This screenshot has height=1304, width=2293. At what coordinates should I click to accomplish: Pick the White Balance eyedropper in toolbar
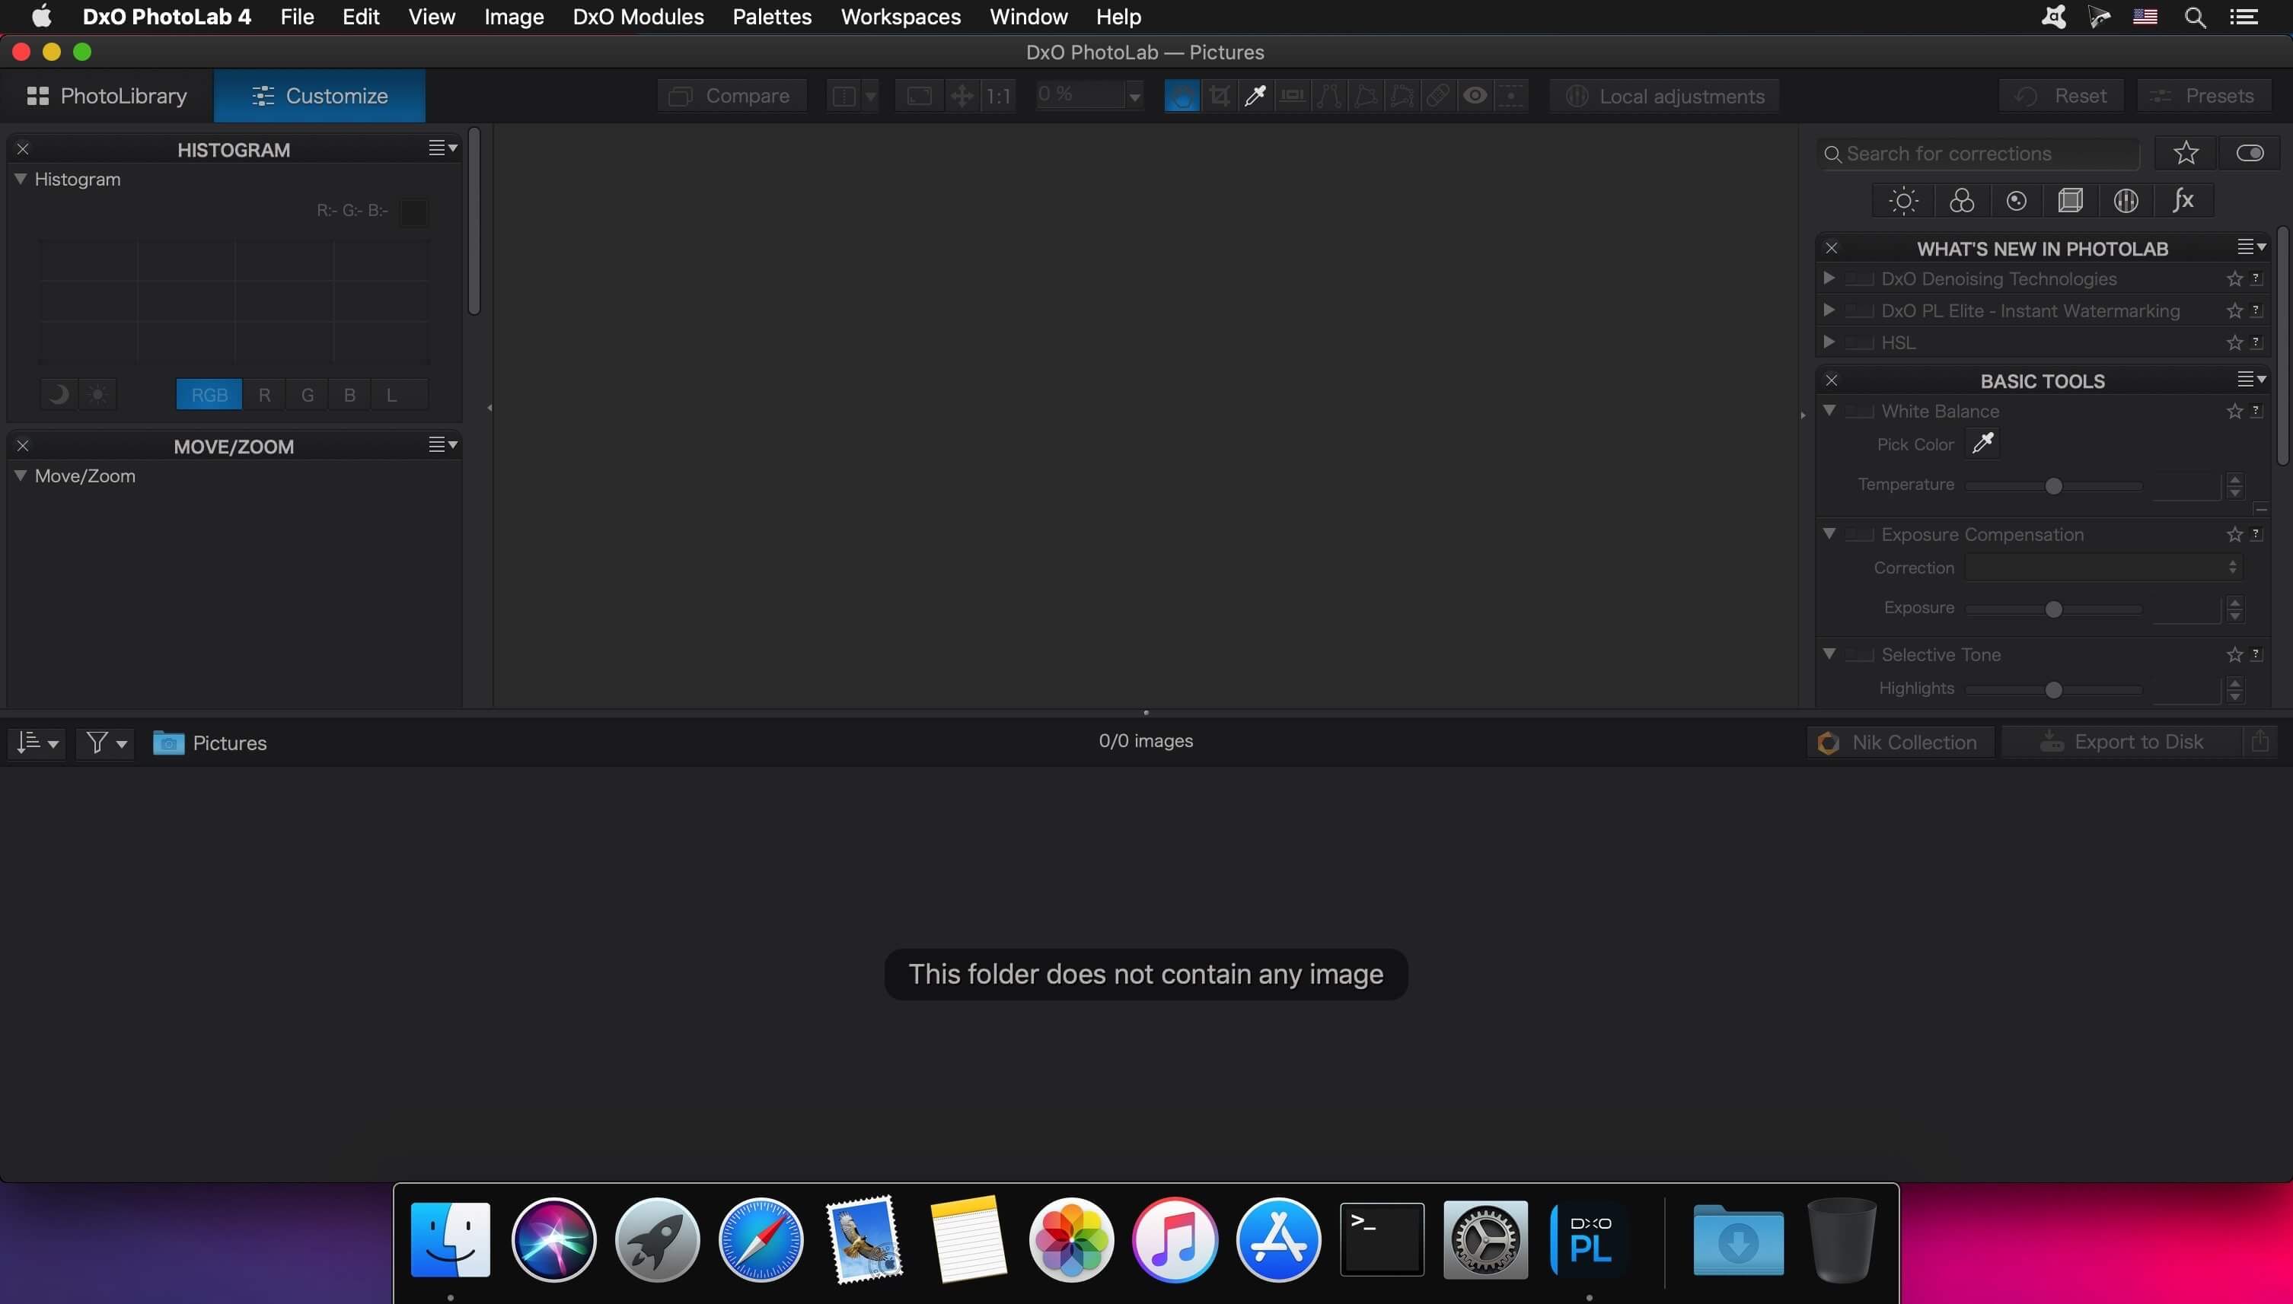click(1255, 96)
